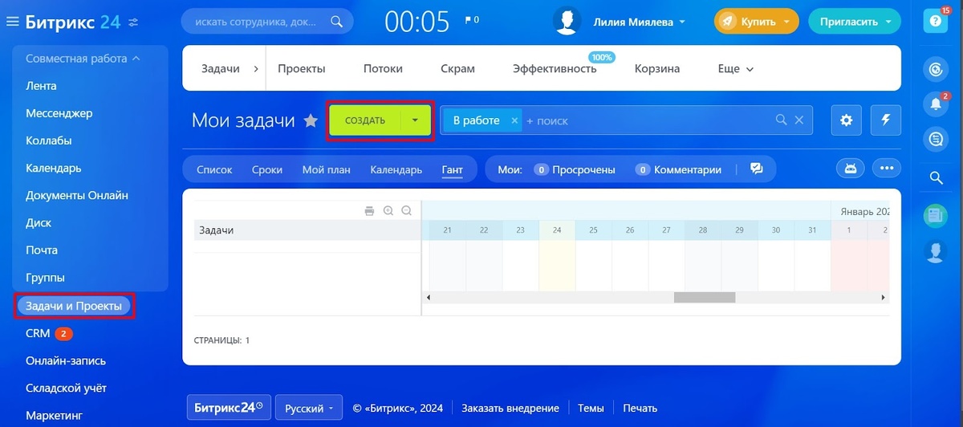
Task: Open Заказать внедрение link
Action: point(510,408)
